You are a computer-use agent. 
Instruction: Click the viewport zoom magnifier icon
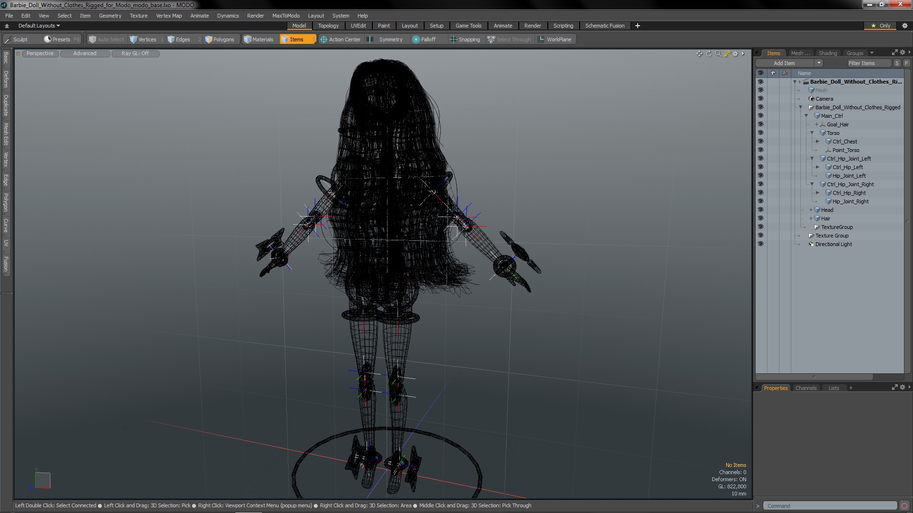click(718, 54)
